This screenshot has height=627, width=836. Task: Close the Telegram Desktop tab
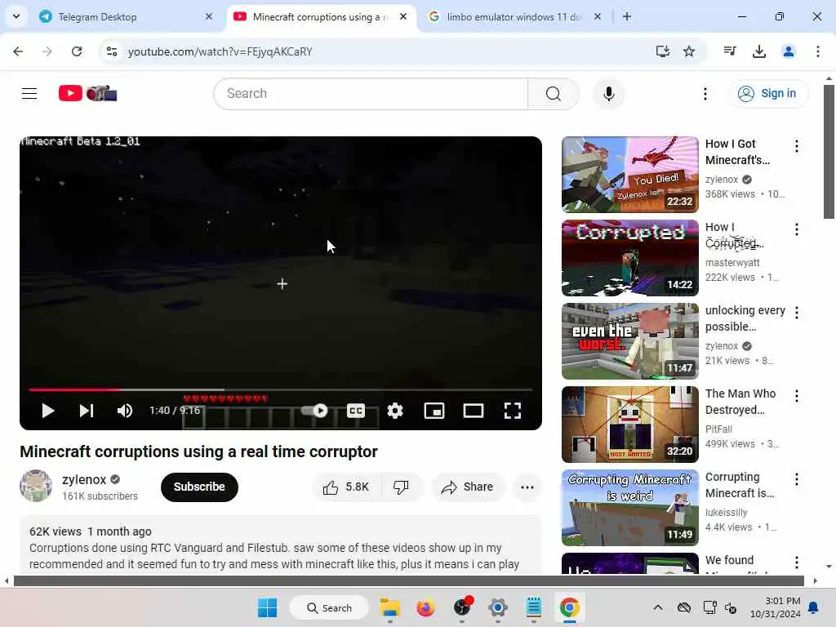click(x=208, y=17)
